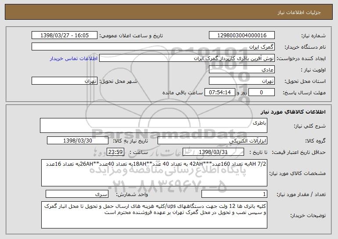
Task: Click the quantity field showing 1
Action: (x=234, y=194)
